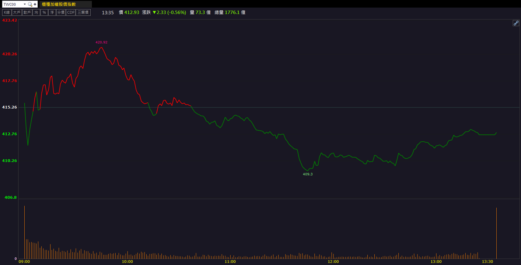Click the 11:00 time axis label
This screenshot has height=265, width=521.
click(230, 262)
